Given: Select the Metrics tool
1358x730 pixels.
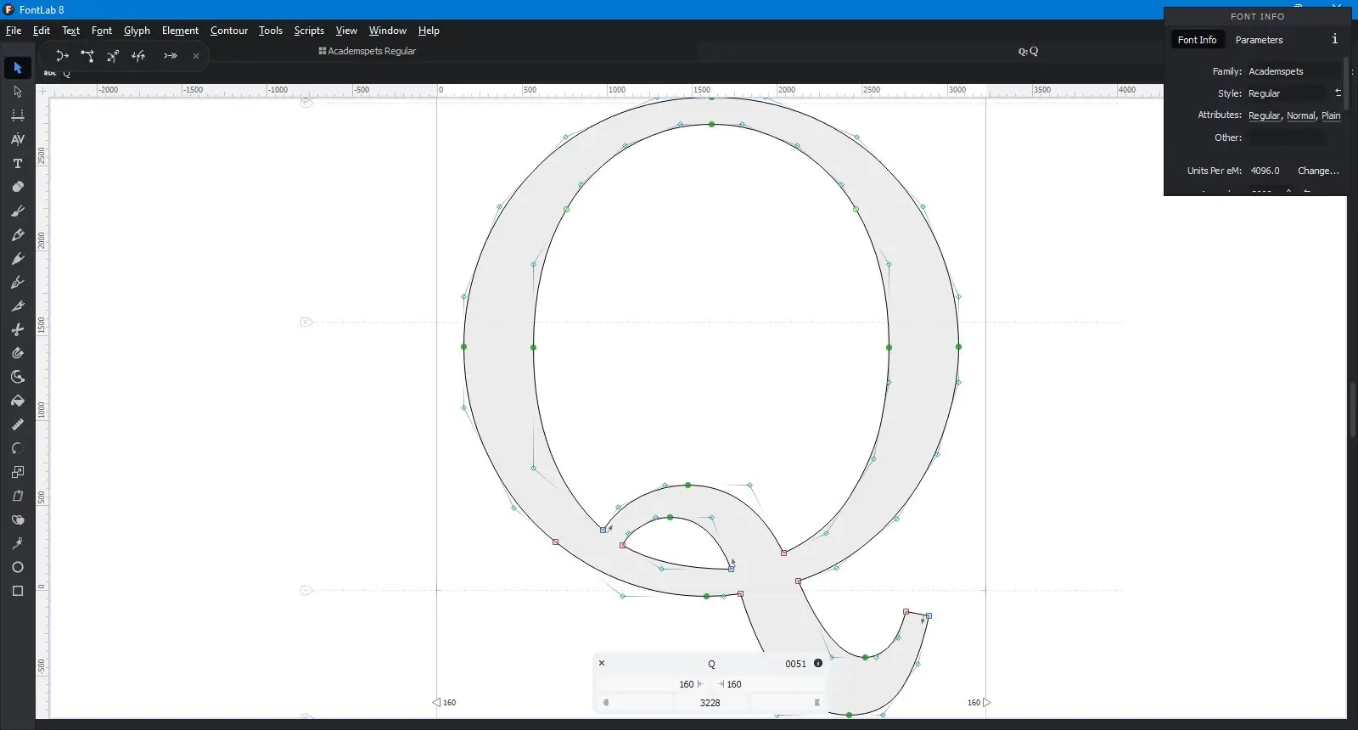Looking at the screenshot, I should click(18, 115).
